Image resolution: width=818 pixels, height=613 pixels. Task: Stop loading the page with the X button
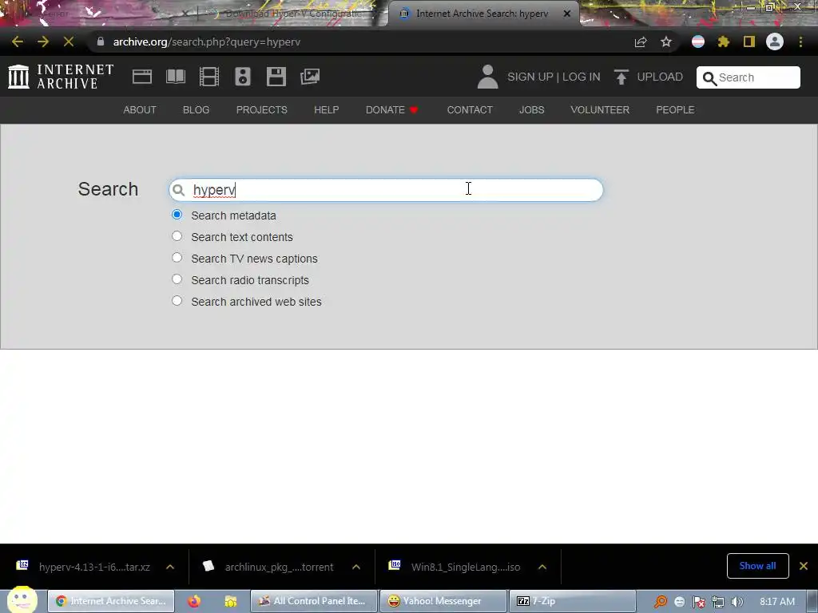click(69, 42)
